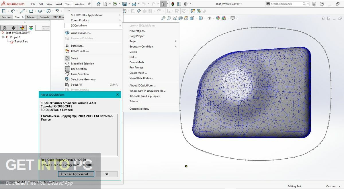Image resolution: width=344 pixels, height=189 pixels.
Task: Open the Insert menu
Action: pos(59,4)
